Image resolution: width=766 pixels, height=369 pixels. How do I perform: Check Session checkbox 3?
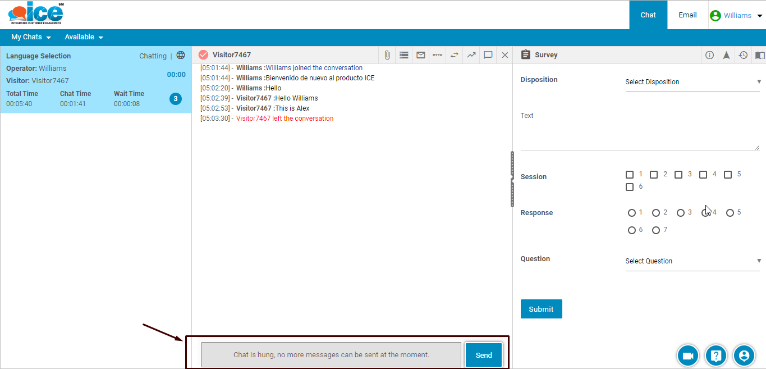[678, 175]
